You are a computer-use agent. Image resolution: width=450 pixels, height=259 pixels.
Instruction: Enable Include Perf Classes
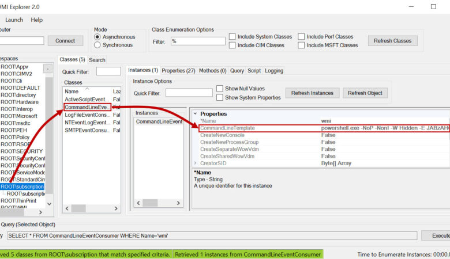[x=301, y=37]
